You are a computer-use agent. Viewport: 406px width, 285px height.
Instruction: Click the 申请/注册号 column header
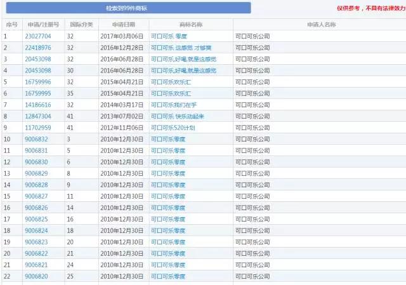pyautogui.click(x=43, y=25)
